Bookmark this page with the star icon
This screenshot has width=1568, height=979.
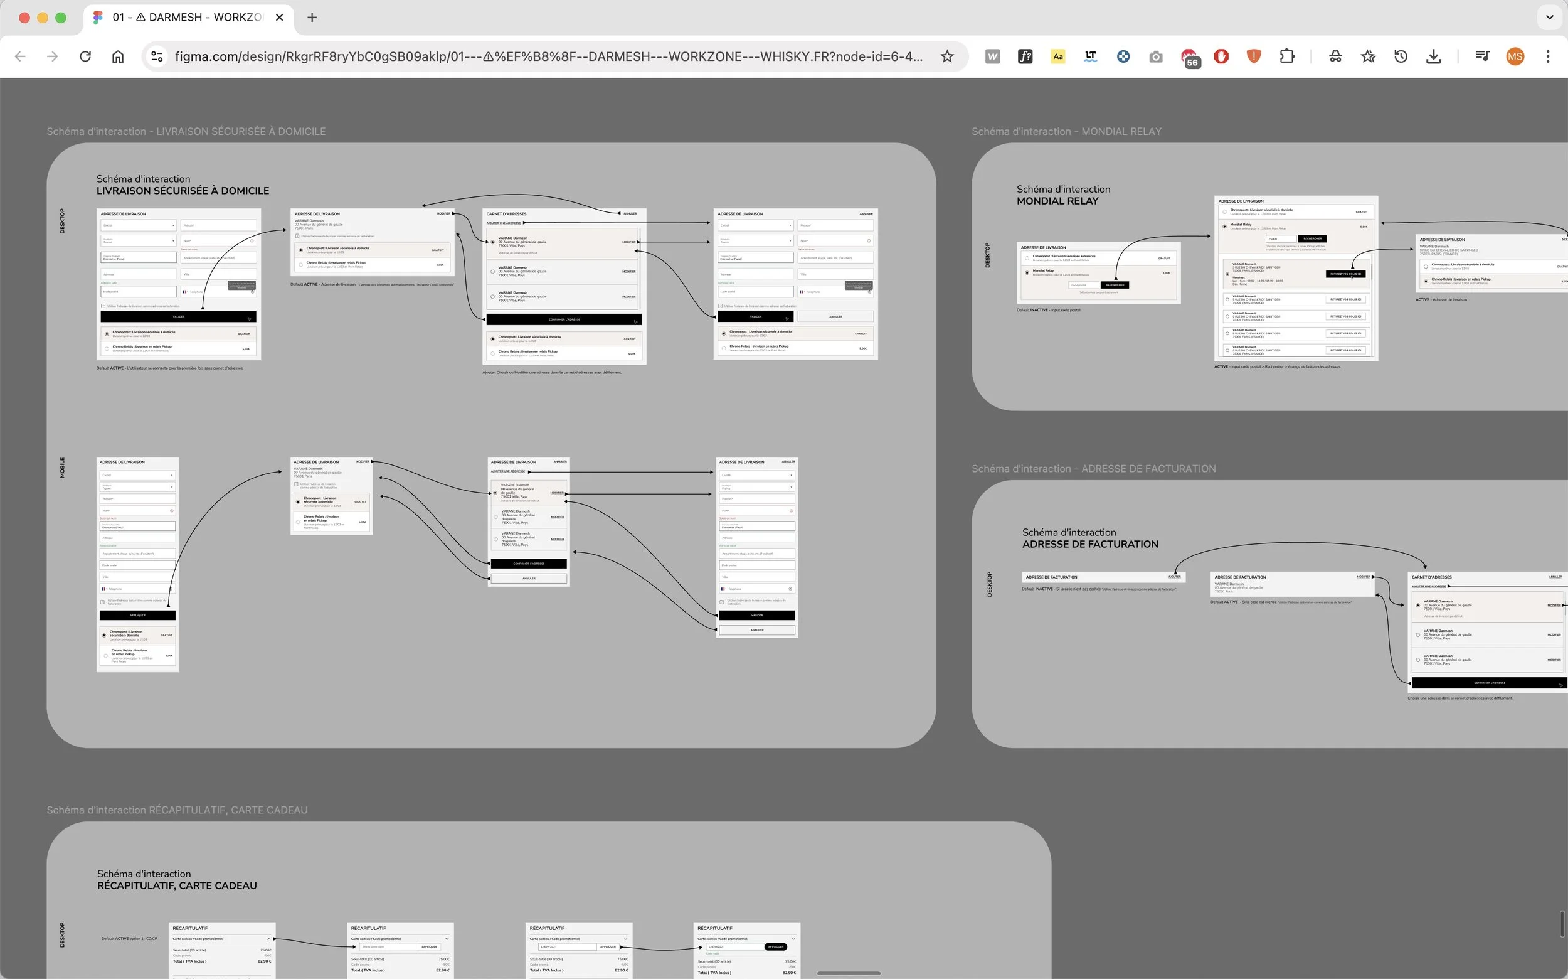946,56
